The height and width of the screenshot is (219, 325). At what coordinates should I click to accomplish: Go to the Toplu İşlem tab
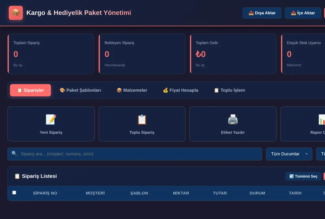pos(229,90)
